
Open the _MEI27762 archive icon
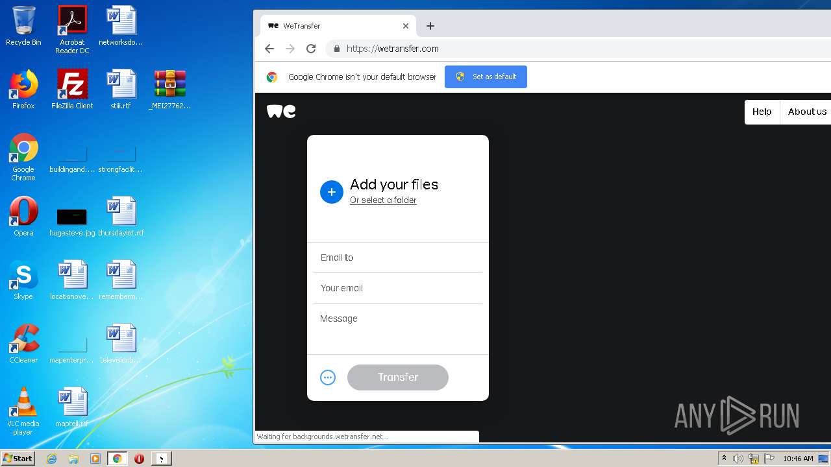pyautogui.click(x=169, y=90)
